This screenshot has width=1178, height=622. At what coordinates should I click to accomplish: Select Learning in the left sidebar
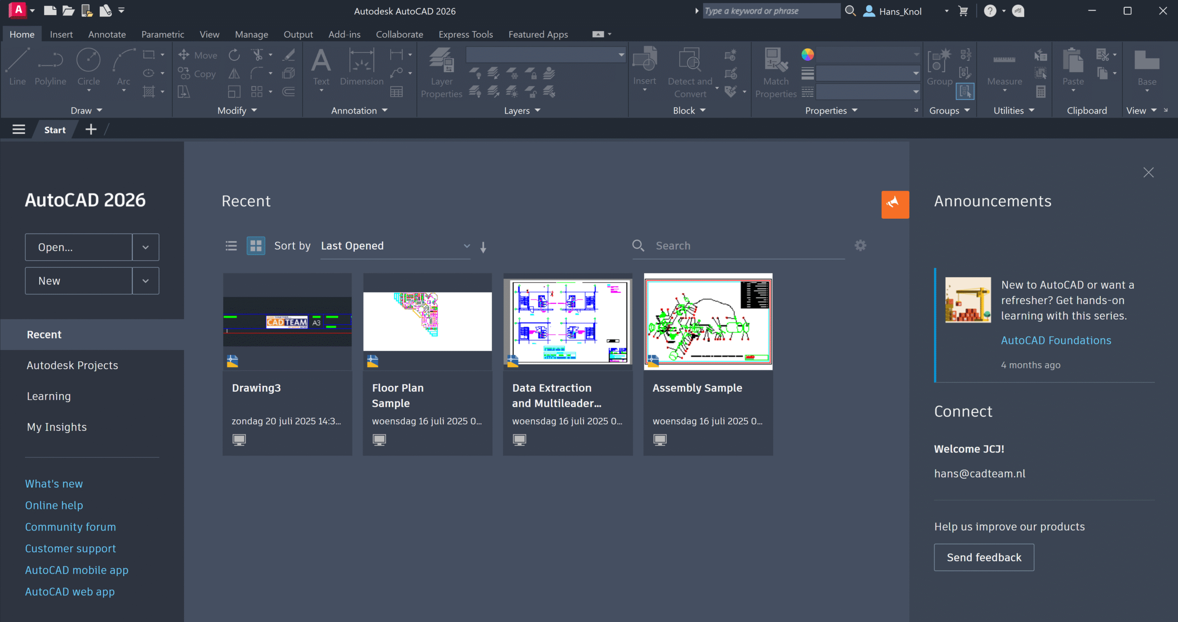click(x=49, y=396)
